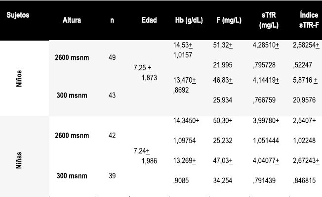
Task: Select the Altura column header
Action: click(72, 20)
